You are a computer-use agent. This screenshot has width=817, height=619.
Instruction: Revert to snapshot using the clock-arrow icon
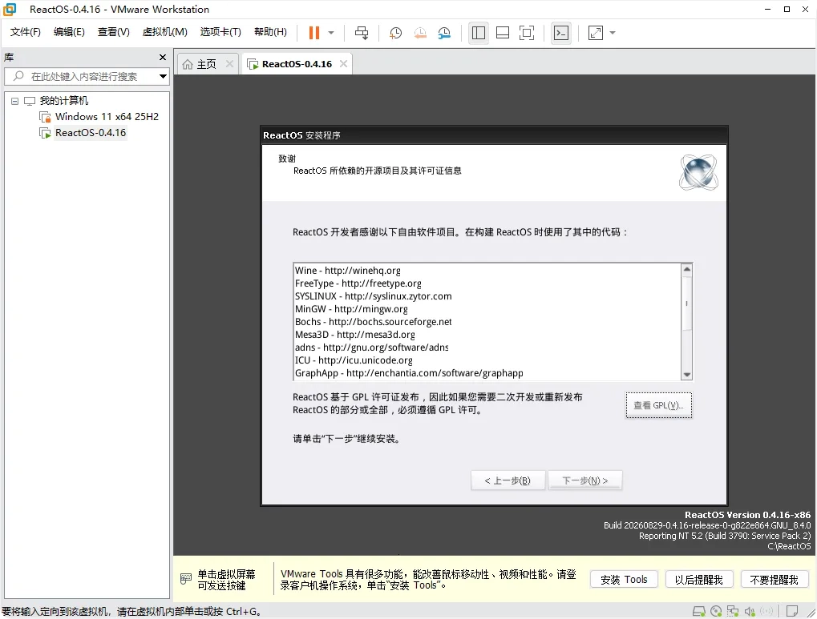click(420, 33)
